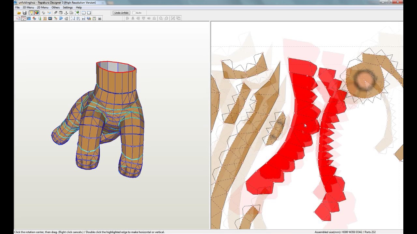Click the Undo Unfold button

tap(122, 13)
